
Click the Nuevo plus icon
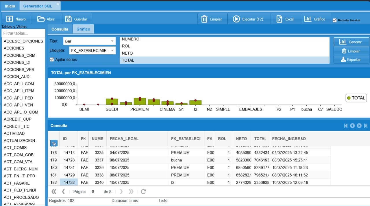click(10, 19)
